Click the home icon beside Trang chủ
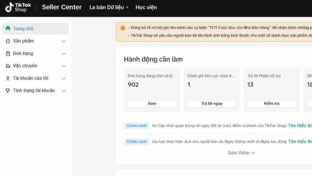This screenshot has height=176, width=312. (8, 29)
